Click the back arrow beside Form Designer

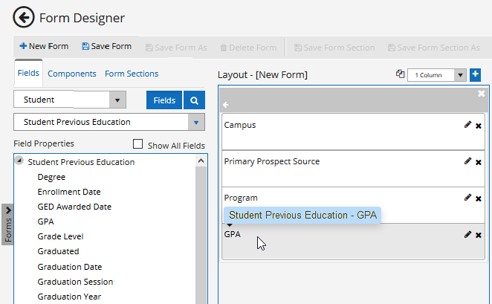point(24,17)
